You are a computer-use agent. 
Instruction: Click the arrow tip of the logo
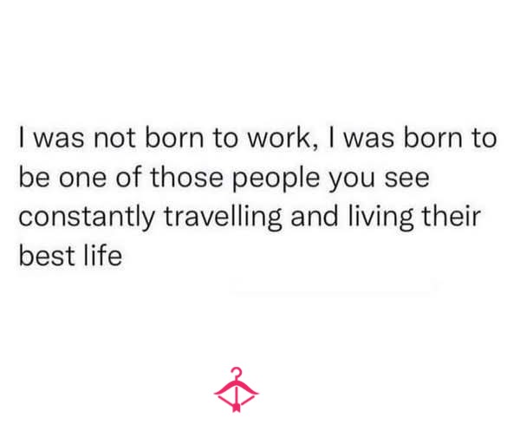(236, 408)
